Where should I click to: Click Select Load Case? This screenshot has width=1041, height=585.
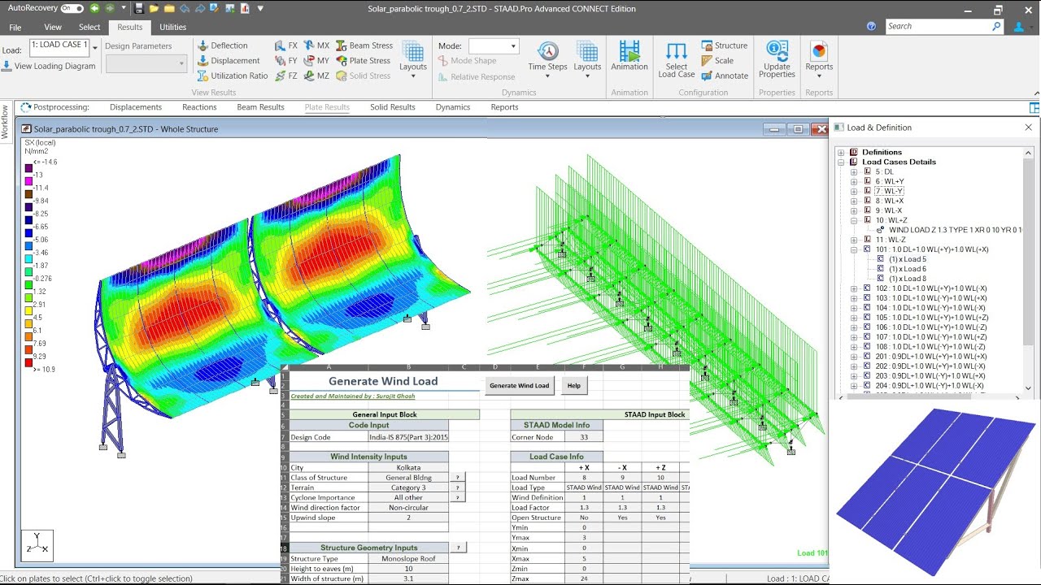[x=676, y=60]
